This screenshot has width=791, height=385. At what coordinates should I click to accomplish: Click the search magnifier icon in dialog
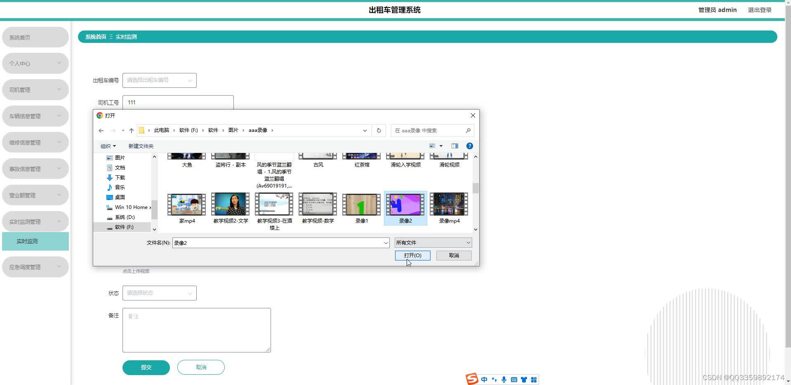tap(468, 131)
